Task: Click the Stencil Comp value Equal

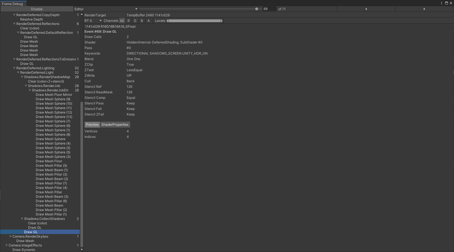Action: point(131,98)
